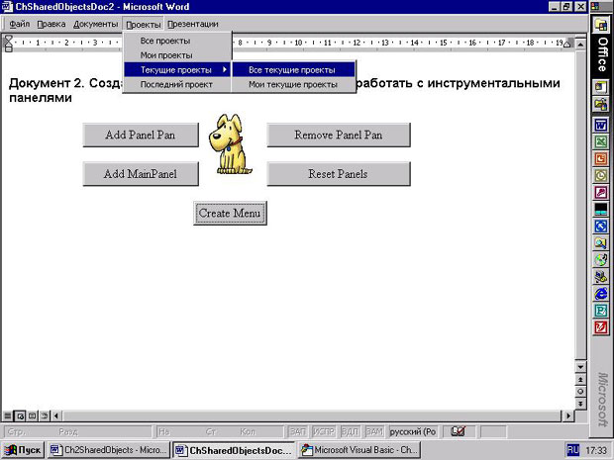Screen dimensions: 614x460
Task: Toggle the ЗАП macro recording indicator
Action: click(297, 431)
